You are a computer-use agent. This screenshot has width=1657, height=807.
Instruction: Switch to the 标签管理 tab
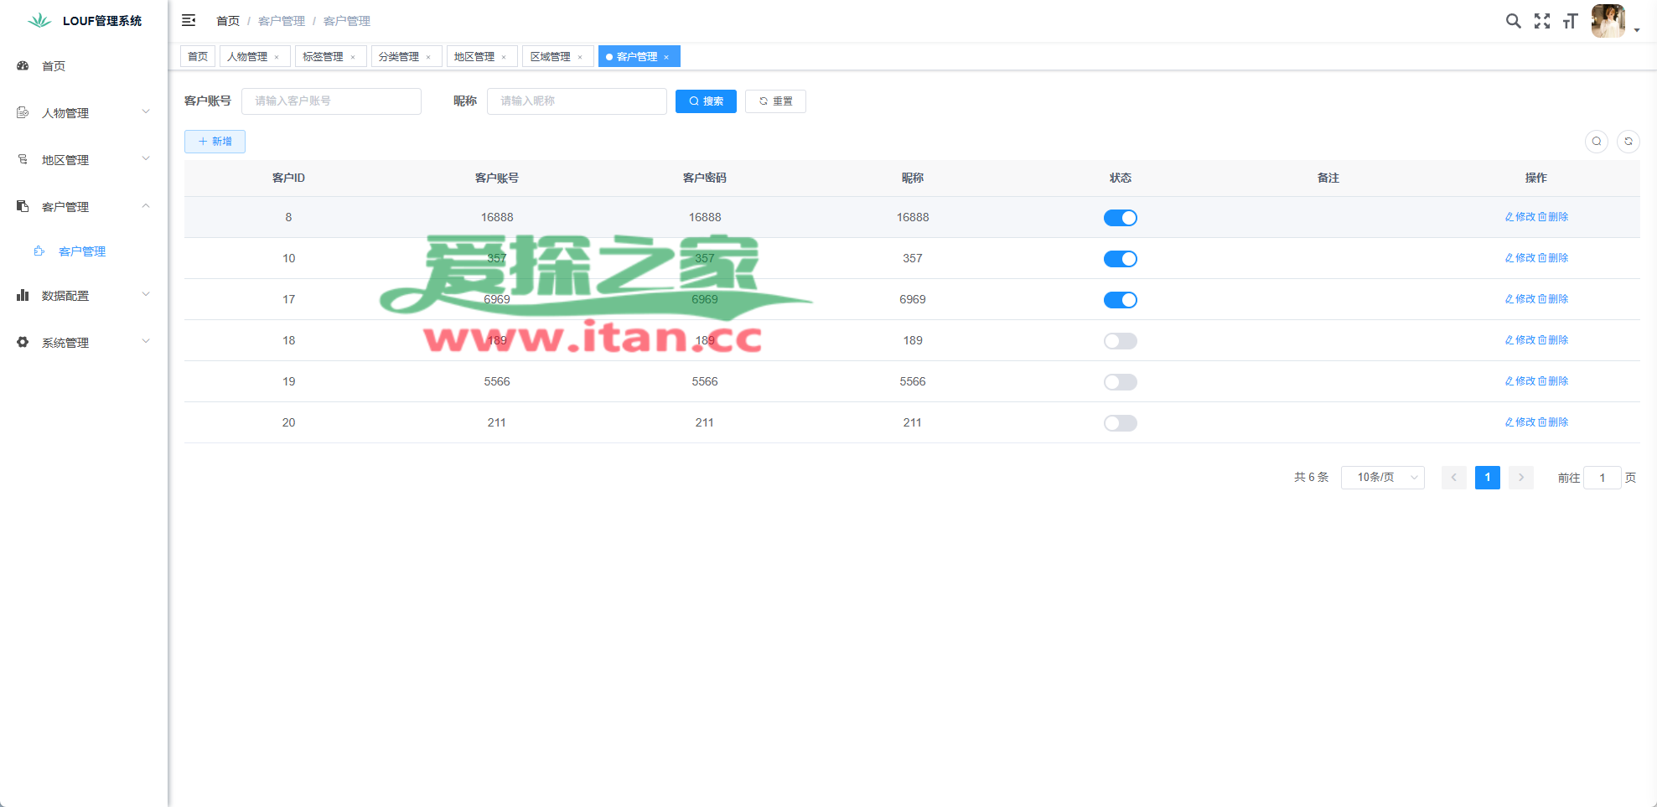pyautogui.click(x=323, y=57)
